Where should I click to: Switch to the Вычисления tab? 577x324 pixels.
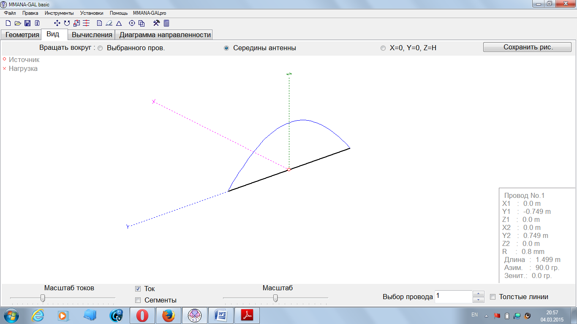92,35
